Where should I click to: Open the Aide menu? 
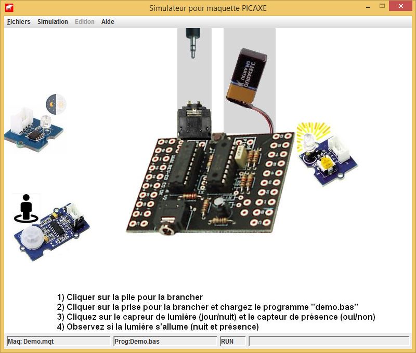tap(108, 22)
